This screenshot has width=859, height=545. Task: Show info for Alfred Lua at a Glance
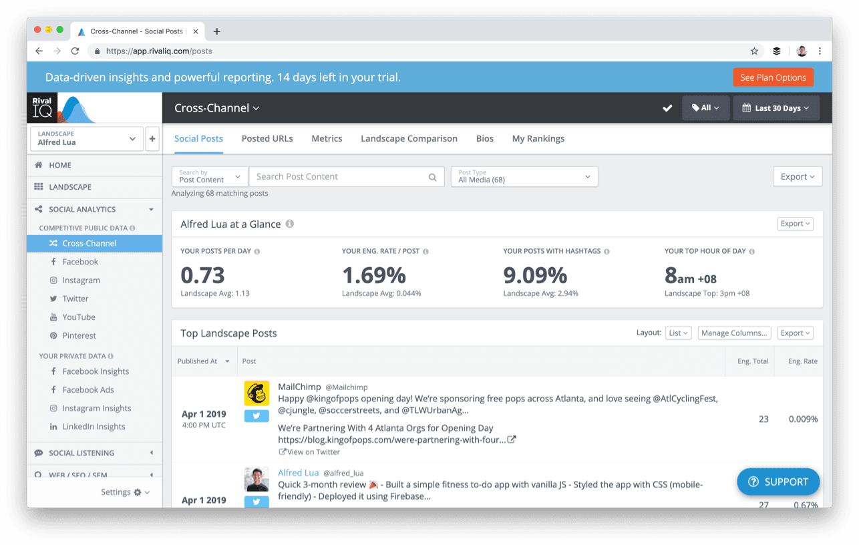tap(290, 224)
